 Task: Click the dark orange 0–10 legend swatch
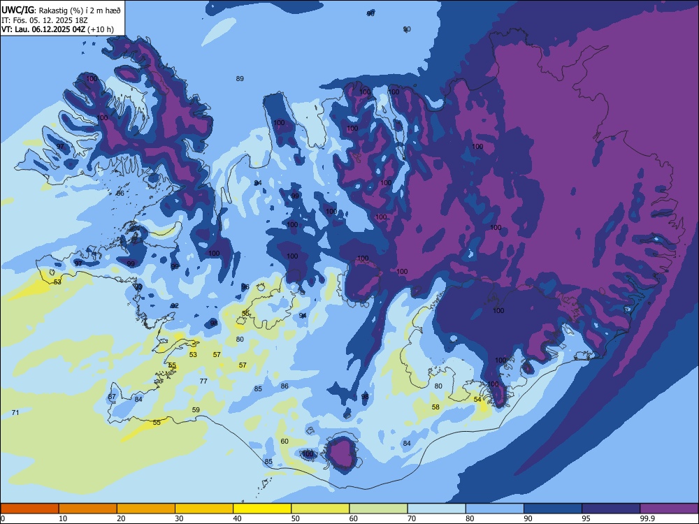(29, 509)
